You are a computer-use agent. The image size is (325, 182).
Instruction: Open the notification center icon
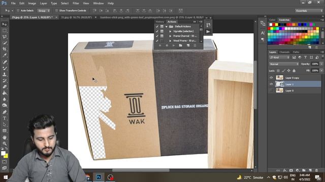(x=318, y=177)
